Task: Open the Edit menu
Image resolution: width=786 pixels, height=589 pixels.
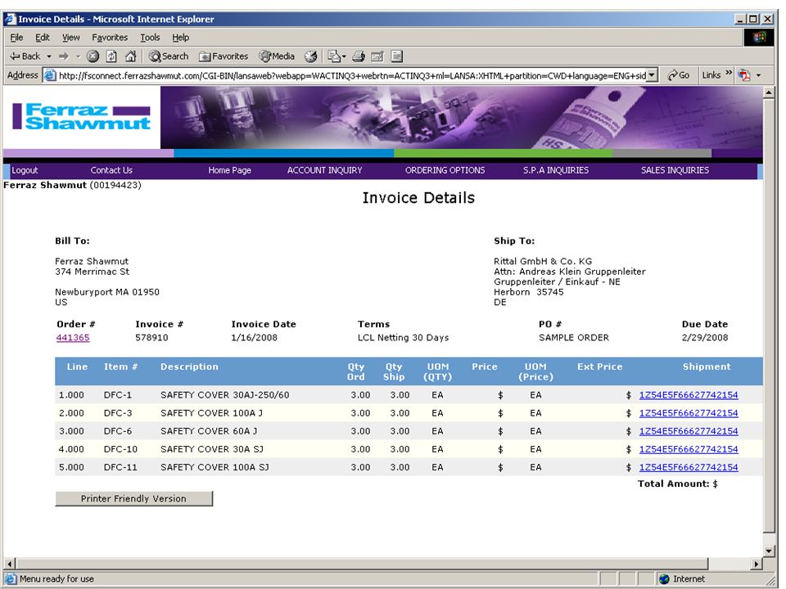Action: 43,38
